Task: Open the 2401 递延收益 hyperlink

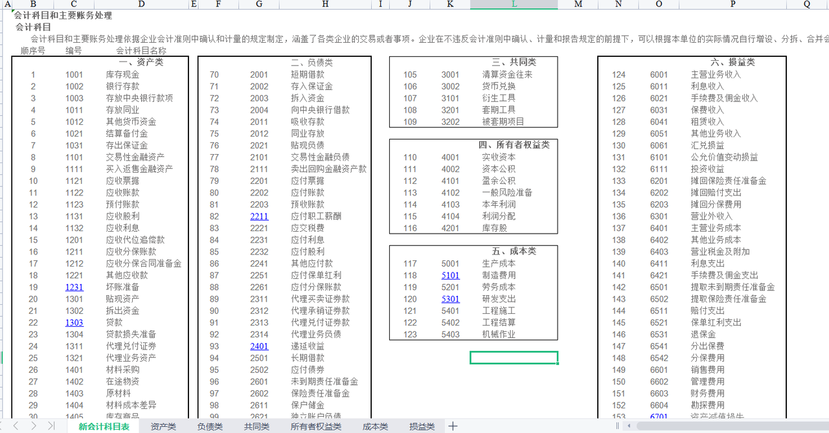Action: click(259, 346)
